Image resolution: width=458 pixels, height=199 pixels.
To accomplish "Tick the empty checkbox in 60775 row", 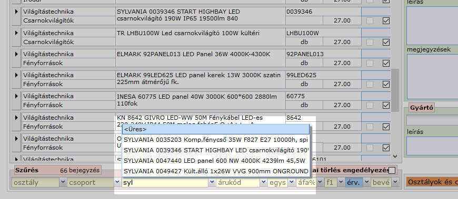I will 370,105.
